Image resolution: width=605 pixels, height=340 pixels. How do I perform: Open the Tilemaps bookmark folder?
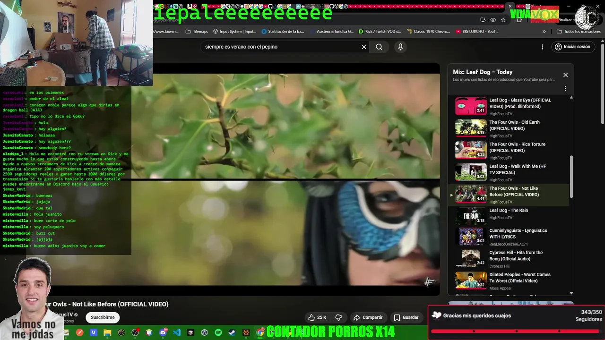pos(197,32)
